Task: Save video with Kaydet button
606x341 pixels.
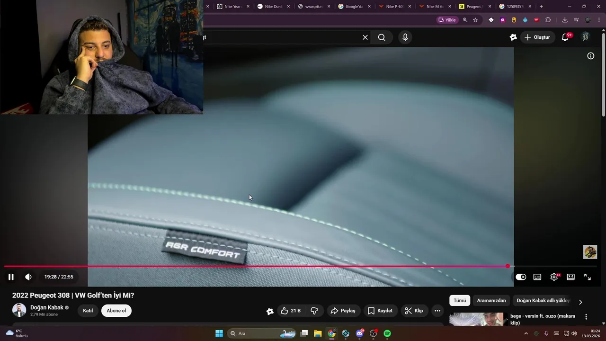Action: (x=380, y=311)
